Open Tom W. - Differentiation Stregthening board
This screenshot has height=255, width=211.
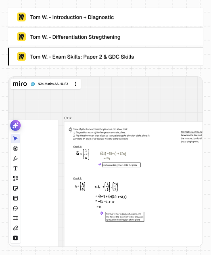click(x=106, y=37)
